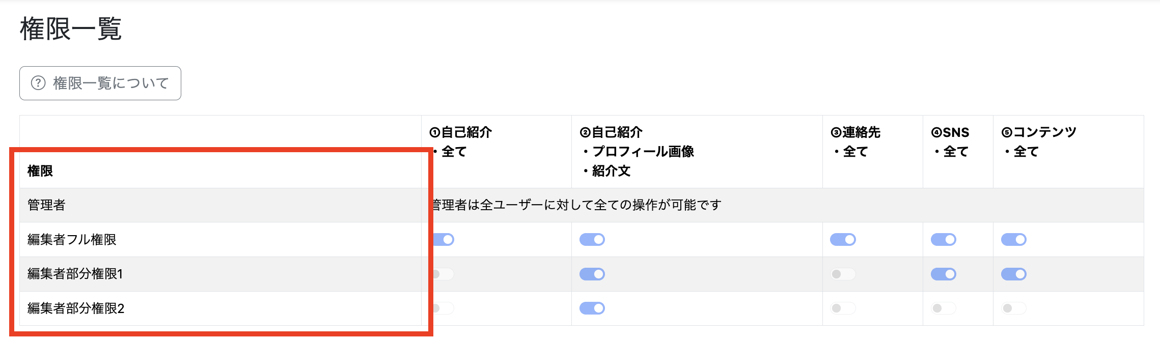The height and width of the screenshot is (340, 1160).
Task: Enable 編集者部分権限2 for ⑤コンテンツ
Action: coord(1014,308)
